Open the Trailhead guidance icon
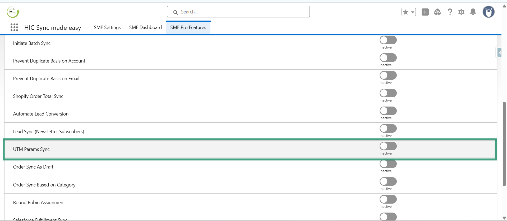 pyautogui.click(x=437, y=12)
